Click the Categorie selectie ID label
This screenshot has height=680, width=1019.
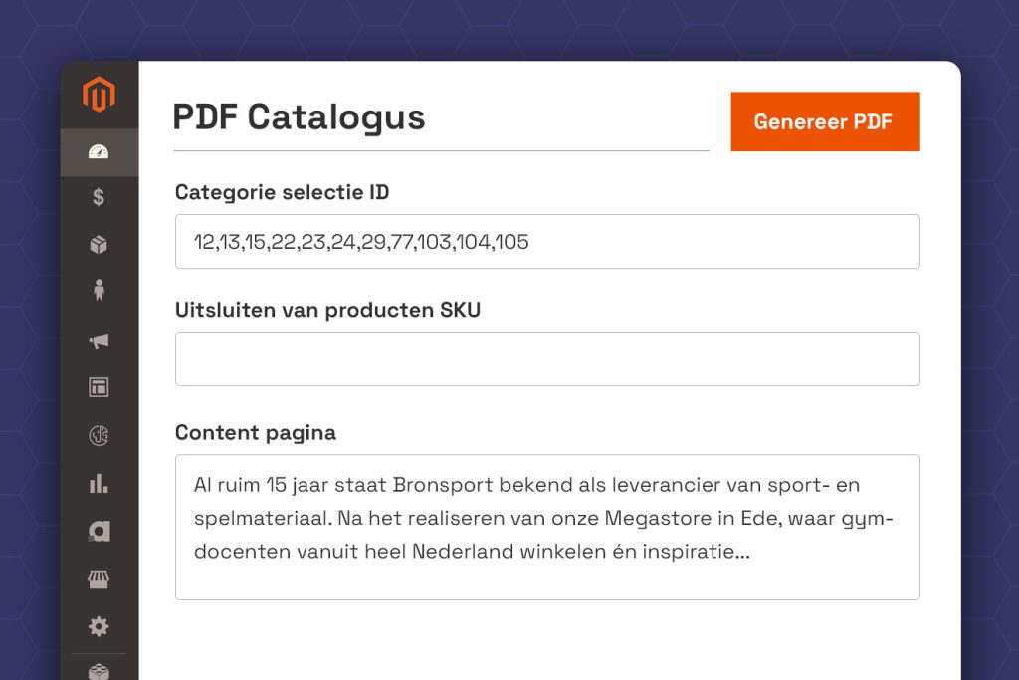click(282, 192)
